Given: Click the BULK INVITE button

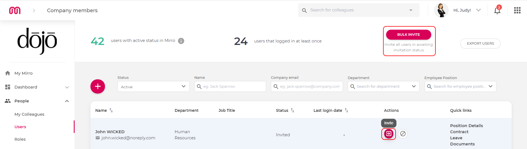Looking at the screenshot, I should click(408, 35).
